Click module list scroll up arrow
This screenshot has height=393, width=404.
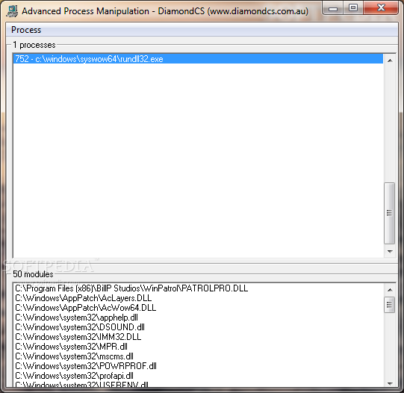tap(390, 290)
